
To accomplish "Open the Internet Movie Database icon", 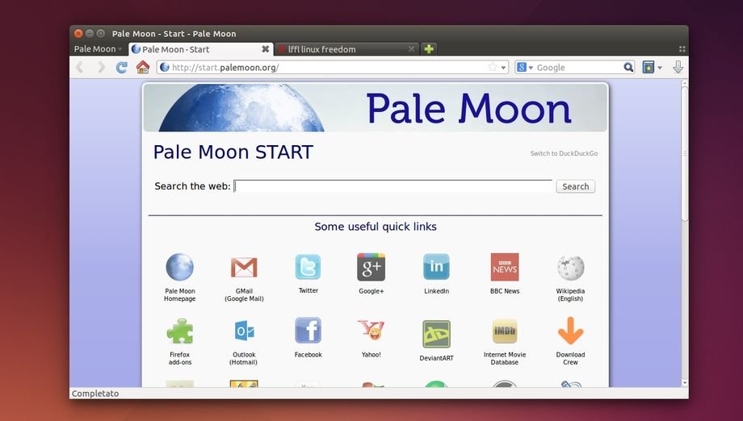I will (x=505, y=331).
